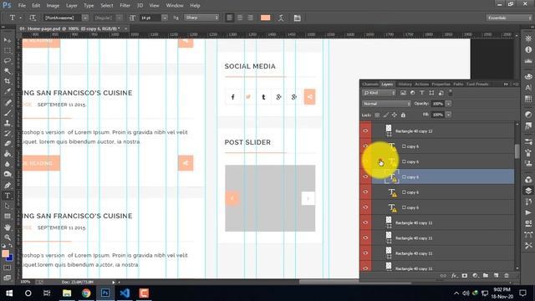The image size is (535, 301).
Task: Create new adjustment layer icon
Action: click(475, 276)
